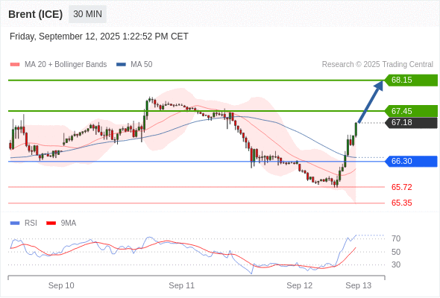
Task: Click the Sep 11 date axis label
Action: 181,285
